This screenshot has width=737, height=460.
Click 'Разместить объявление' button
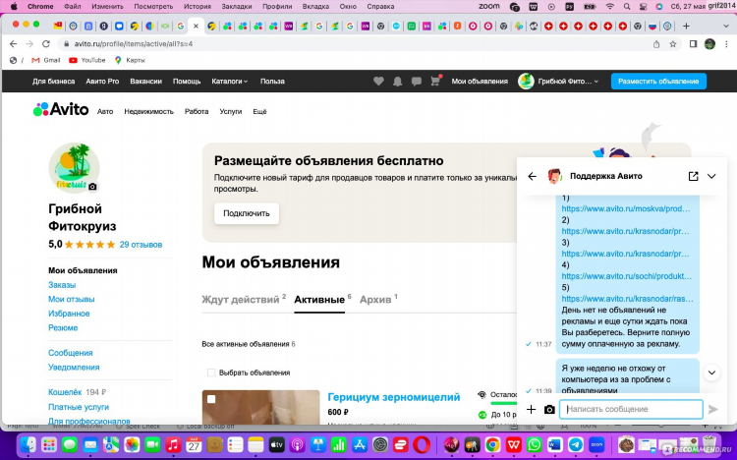pos(658,81)
